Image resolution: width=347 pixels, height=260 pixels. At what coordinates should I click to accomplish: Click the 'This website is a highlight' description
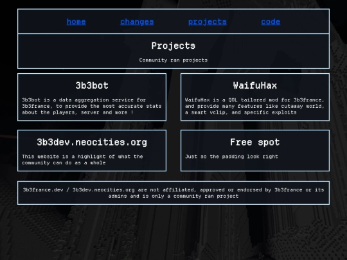82,160
